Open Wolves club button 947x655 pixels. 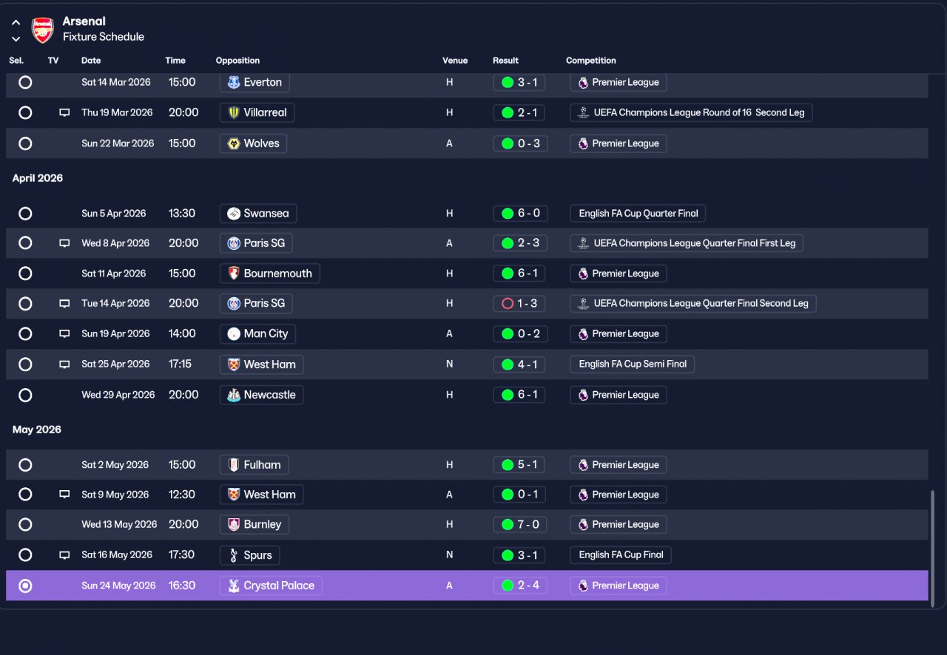pyautogui.click(x=253, y=143)
